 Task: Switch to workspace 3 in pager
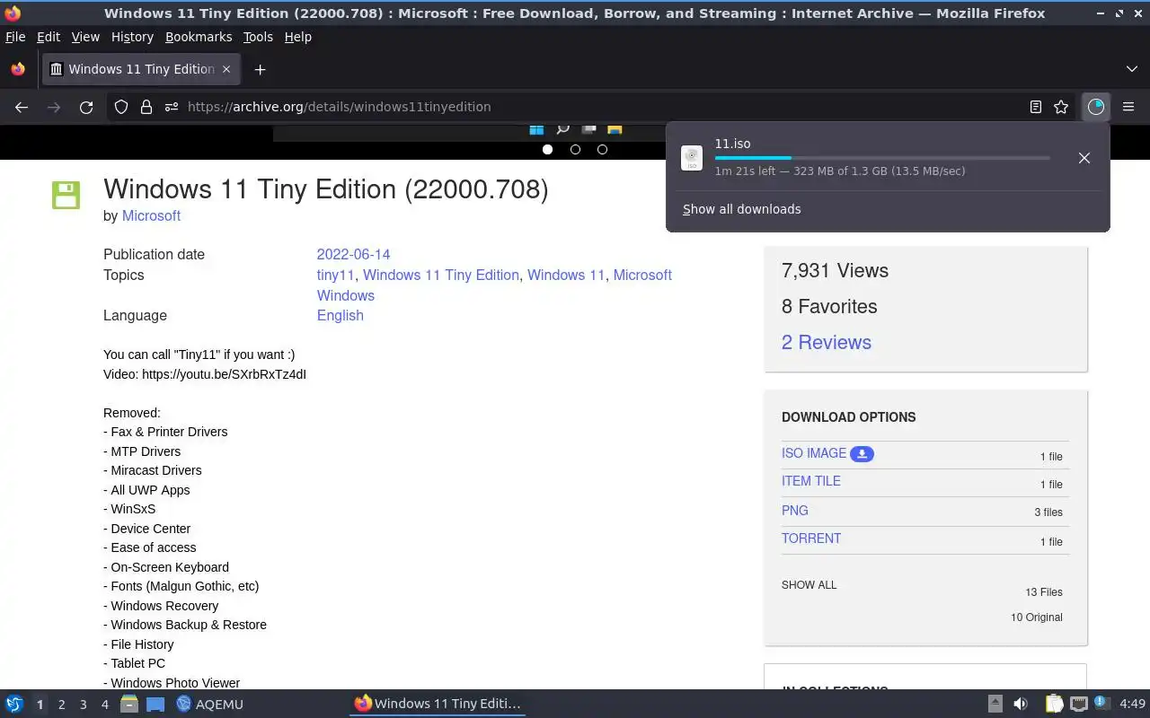click(x=83, y=705)
